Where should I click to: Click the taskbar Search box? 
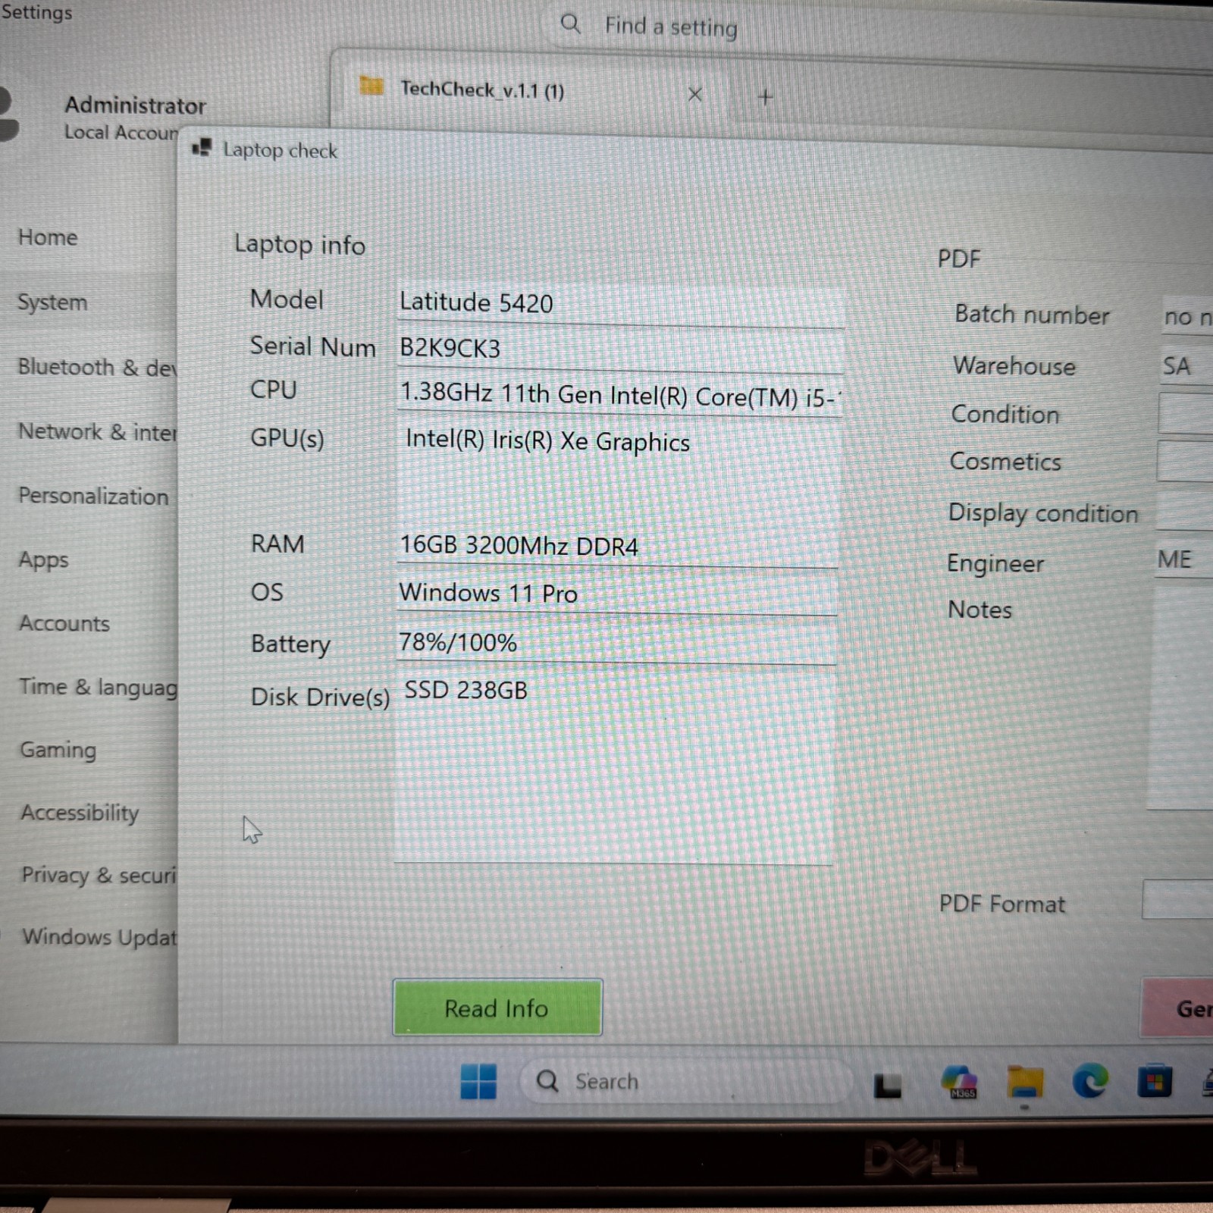point(685,1080)
